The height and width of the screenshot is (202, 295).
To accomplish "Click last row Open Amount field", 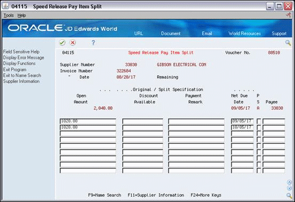I will (88, 171).
